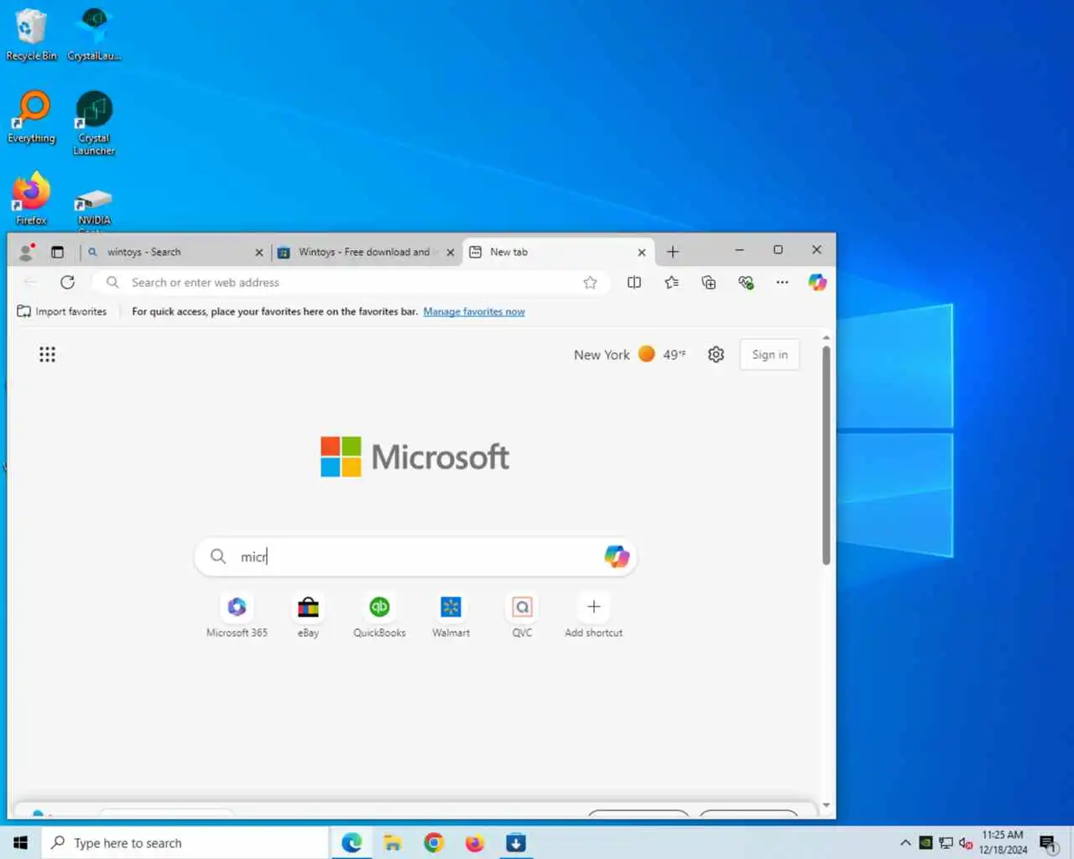The height and width of the screenshot is (859, 1074).
Task: Open New York weather widget
Action: (629, 355)
